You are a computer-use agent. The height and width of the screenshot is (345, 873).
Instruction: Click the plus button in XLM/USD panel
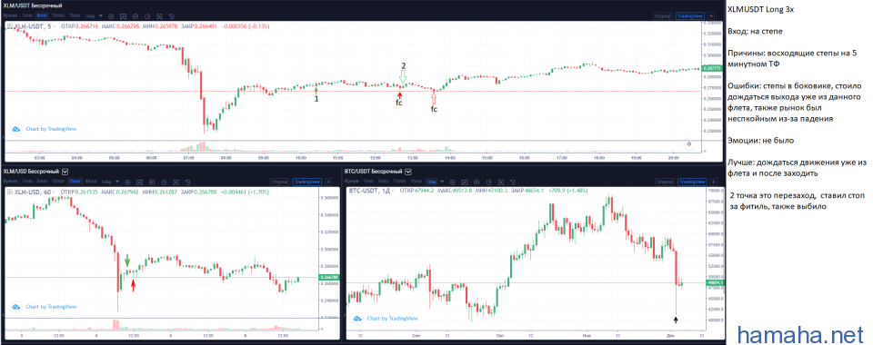(x=328, y=182)
